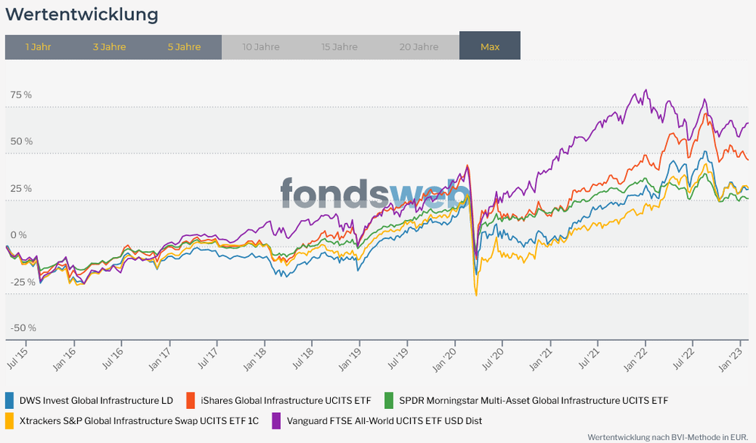Toggle iShares Global Infrastructure UCITS ETF label
Image resolution: width=756 pixels, height=443 pixels.
[x=285, y=400]
